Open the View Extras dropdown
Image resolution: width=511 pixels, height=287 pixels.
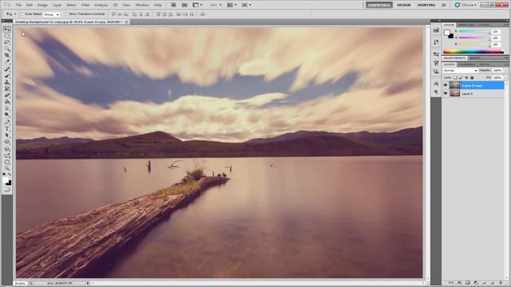point(197,5)
